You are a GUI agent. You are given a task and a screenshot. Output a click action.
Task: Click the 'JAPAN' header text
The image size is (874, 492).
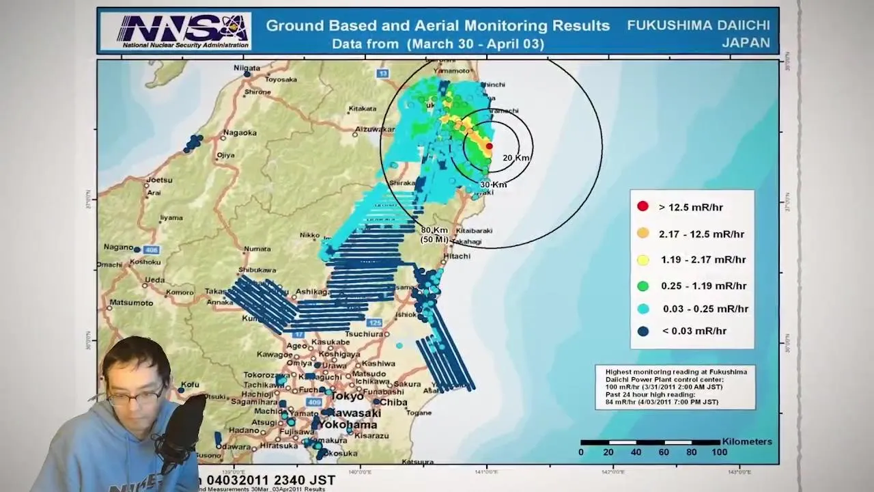coord(746,43)
